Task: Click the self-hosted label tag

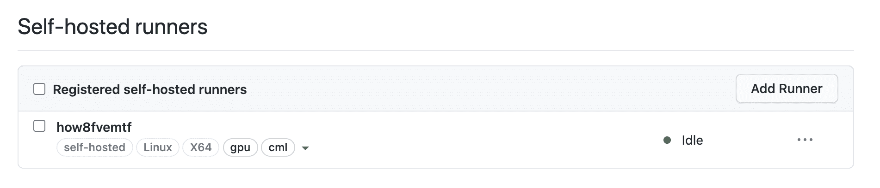Action: [x=94, y=147]
